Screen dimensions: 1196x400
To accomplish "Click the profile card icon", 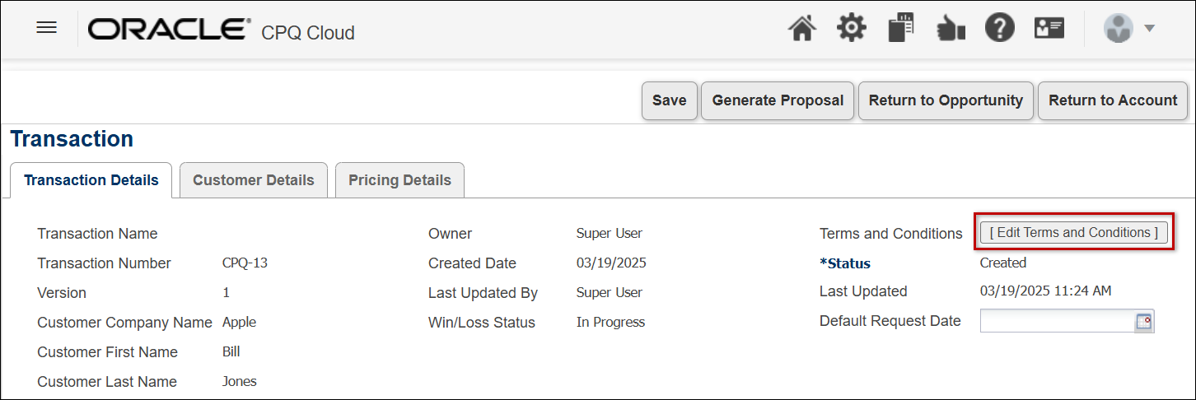I will pyautogui.click(x=1050, y=29).
